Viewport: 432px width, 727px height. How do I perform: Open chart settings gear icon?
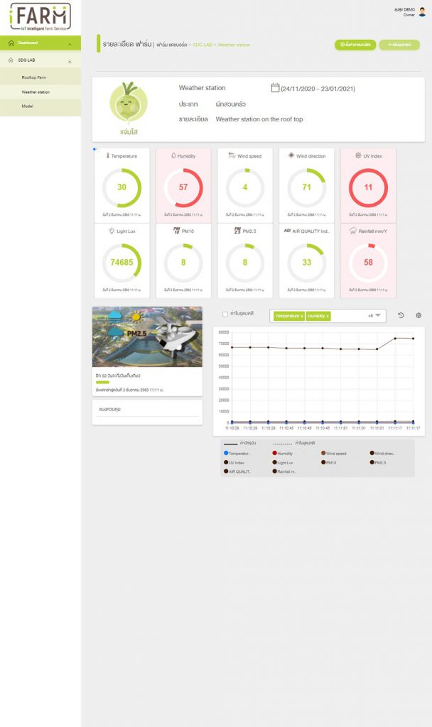click(418, 316)
